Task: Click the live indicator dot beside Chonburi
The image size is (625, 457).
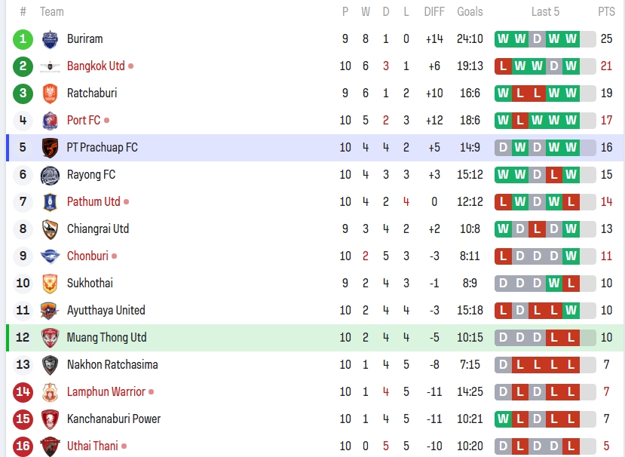Action: [x=114, y=256]
